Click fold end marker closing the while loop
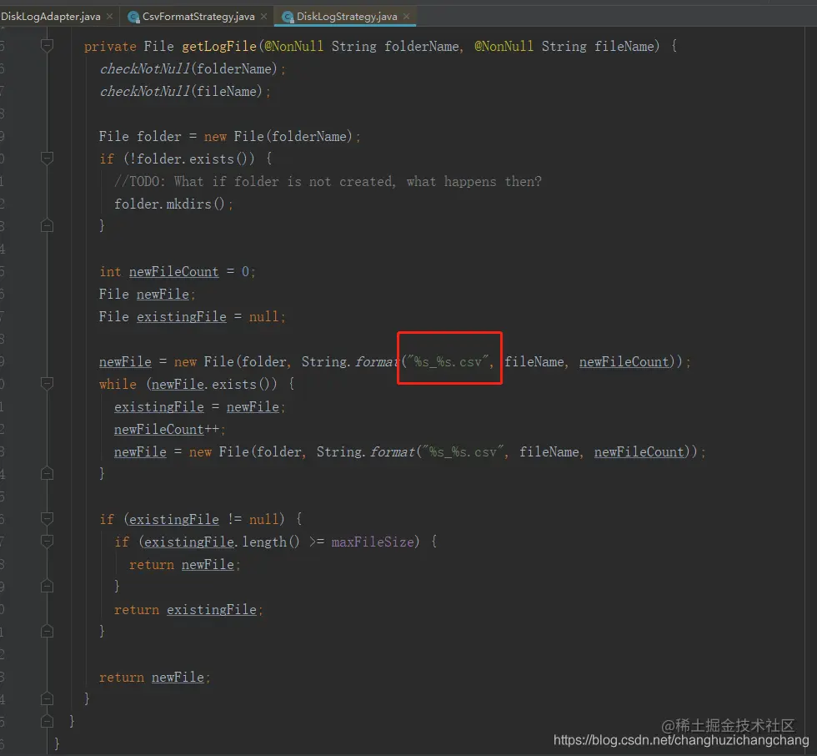817x756 pixels. coord(47,473)
